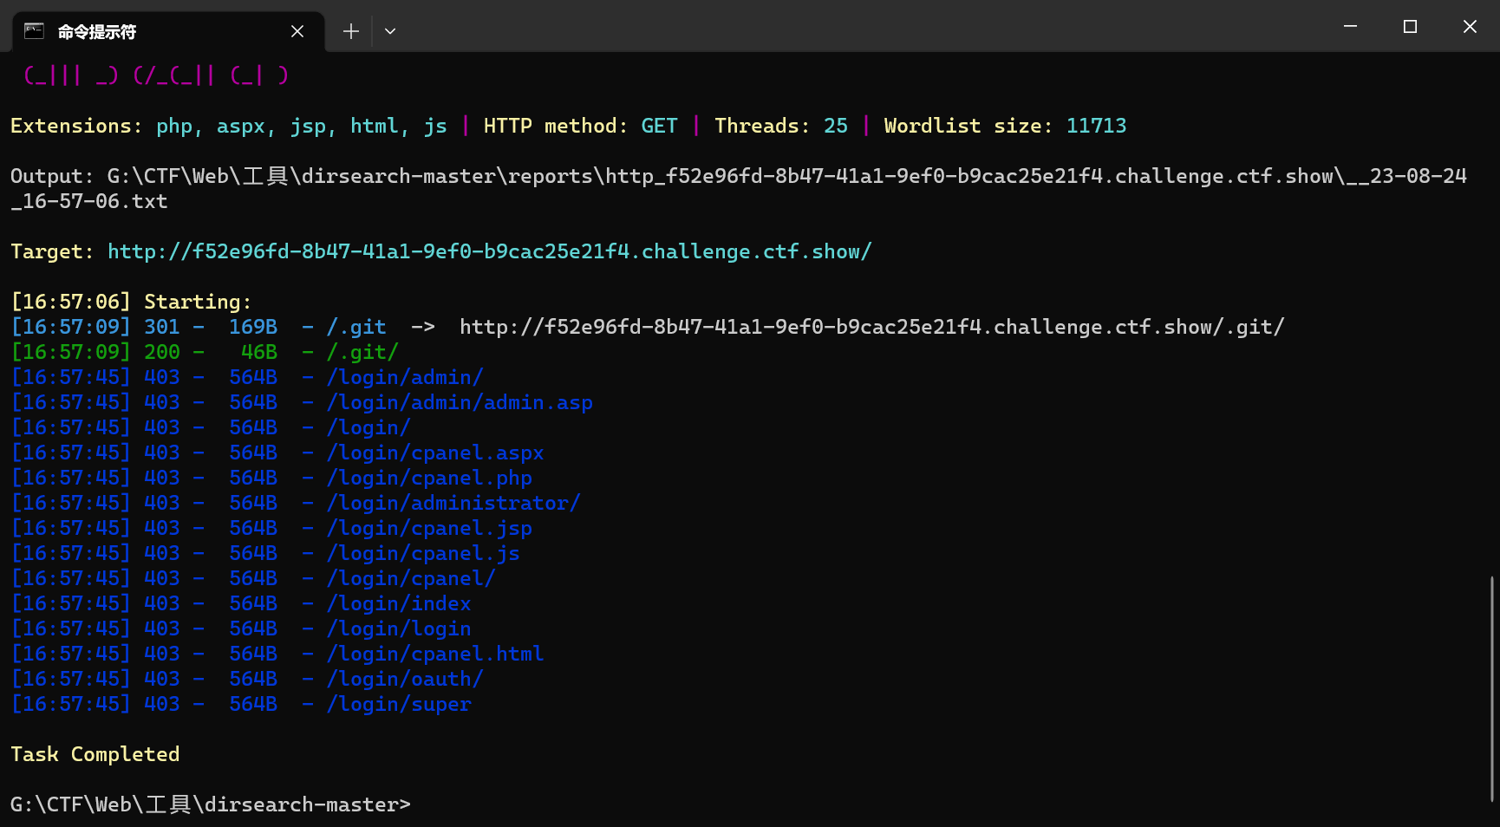This screenshot has width=1500, height=827.
Task: Close the terminal window
Action: pos(1470,27)
